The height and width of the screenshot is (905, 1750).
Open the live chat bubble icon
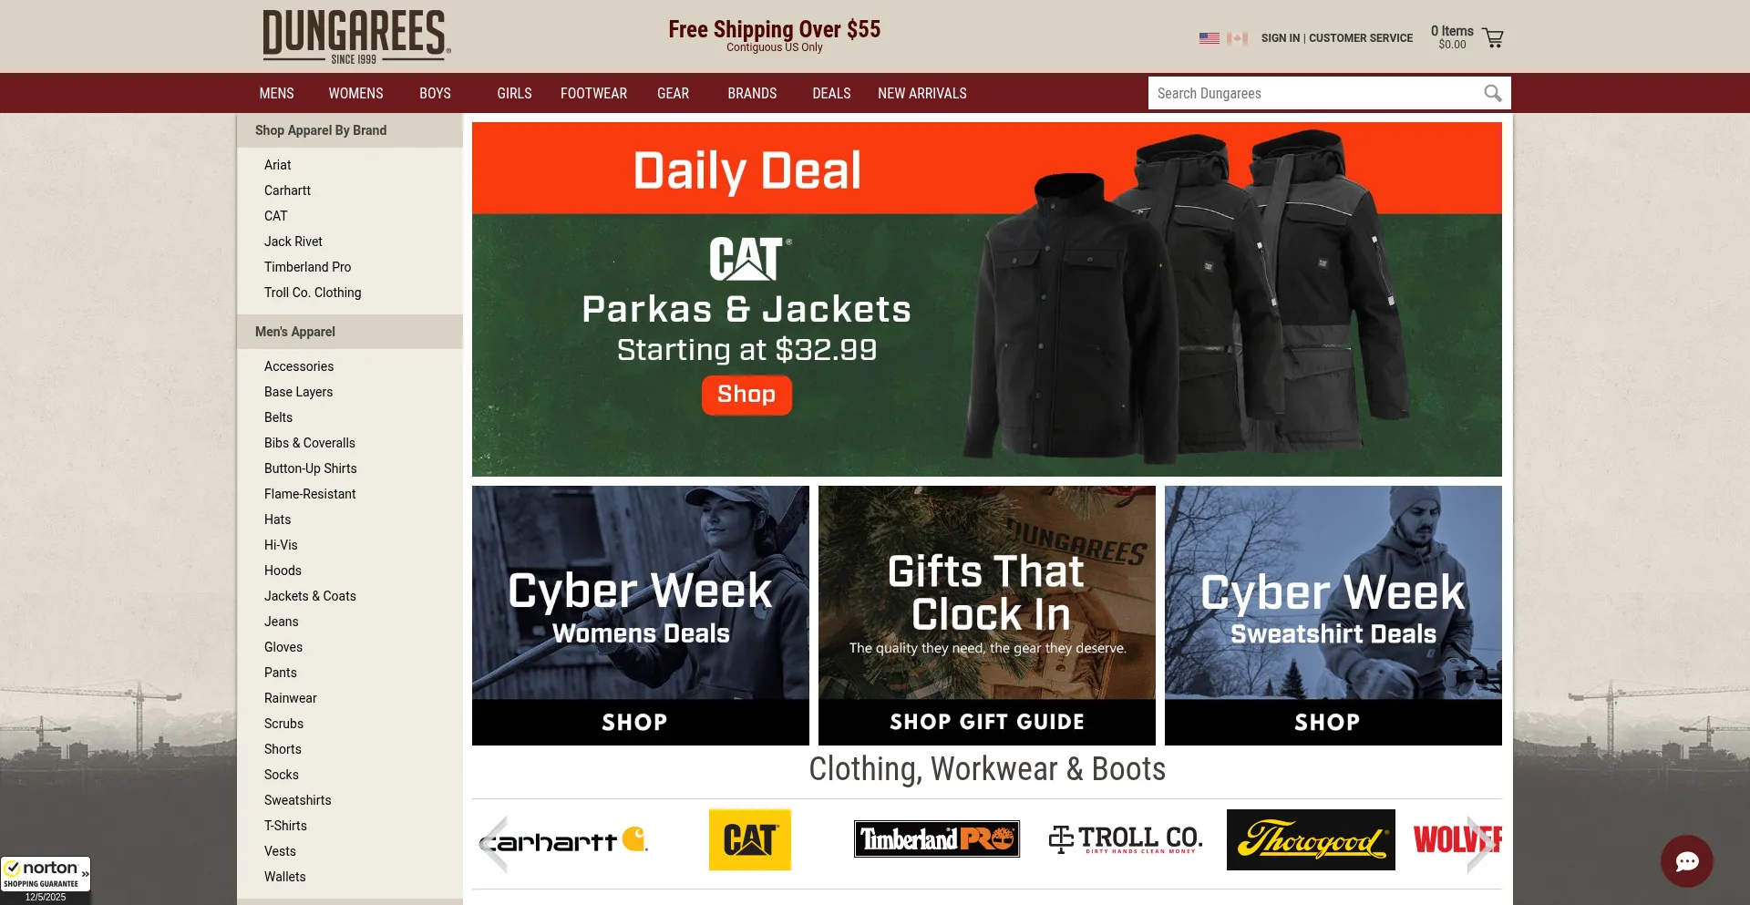point(1686,860)
